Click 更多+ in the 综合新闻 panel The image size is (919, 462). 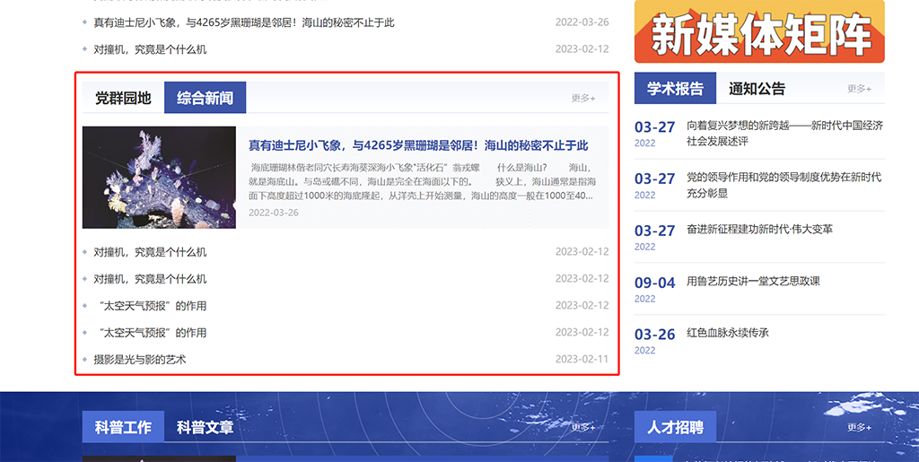583,98
